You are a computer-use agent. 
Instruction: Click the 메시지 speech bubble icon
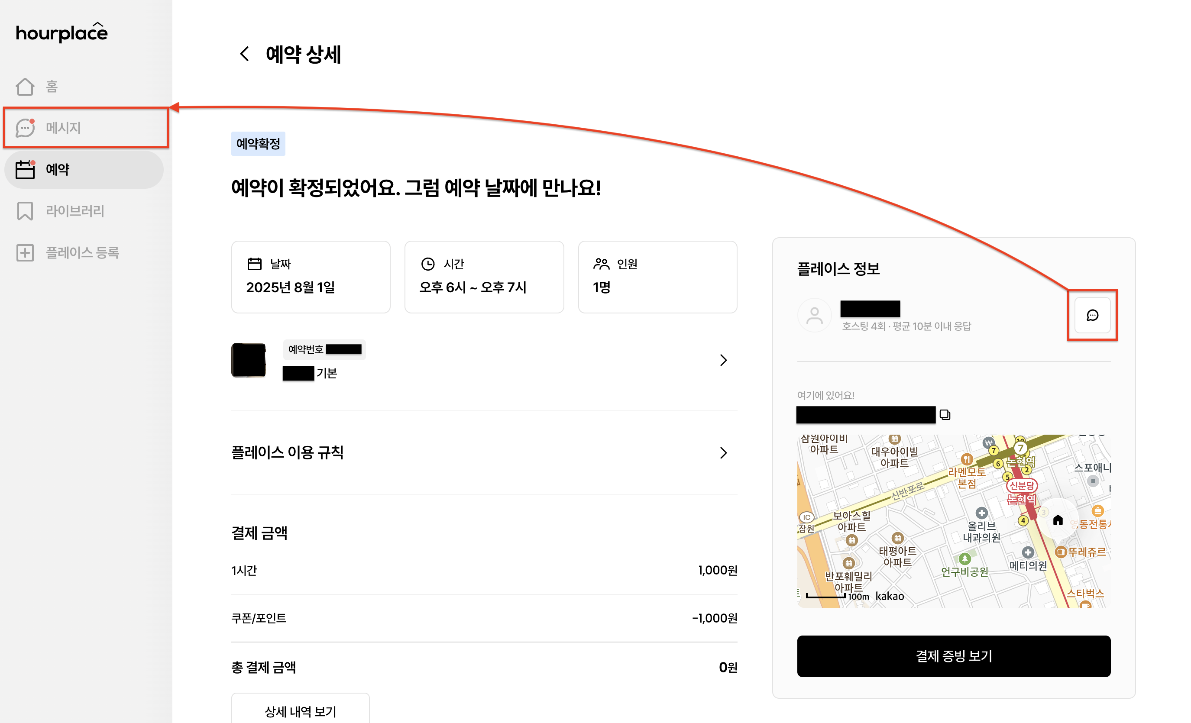pyautogui.click(x=25, y=128)
